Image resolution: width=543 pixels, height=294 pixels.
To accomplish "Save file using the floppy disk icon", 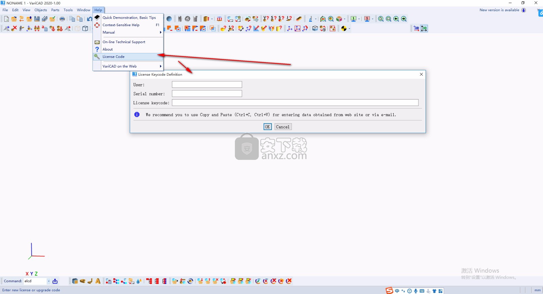I will point(37,19).
